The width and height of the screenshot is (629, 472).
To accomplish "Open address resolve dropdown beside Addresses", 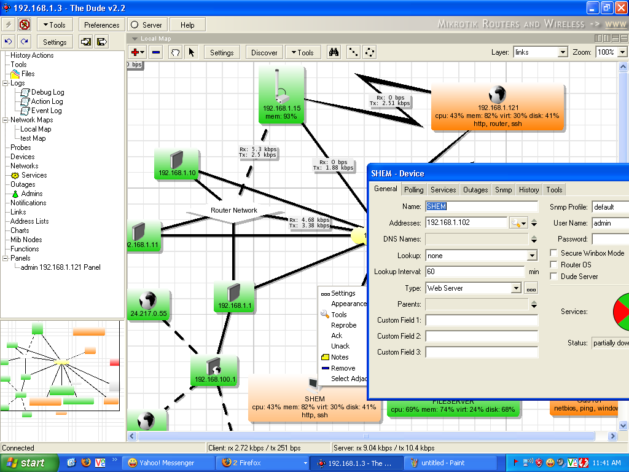I will (x=518, y=223).
